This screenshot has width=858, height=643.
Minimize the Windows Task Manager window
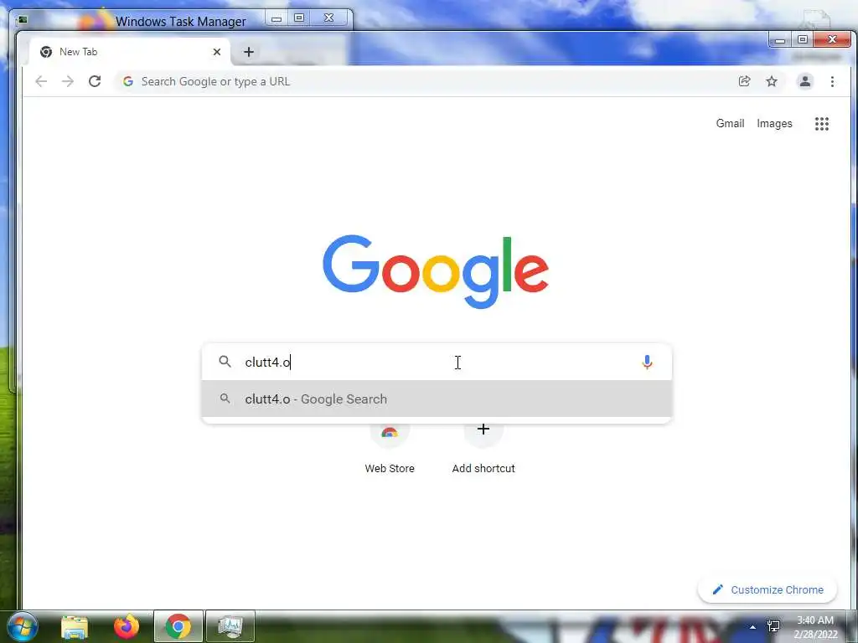[277, 18]
